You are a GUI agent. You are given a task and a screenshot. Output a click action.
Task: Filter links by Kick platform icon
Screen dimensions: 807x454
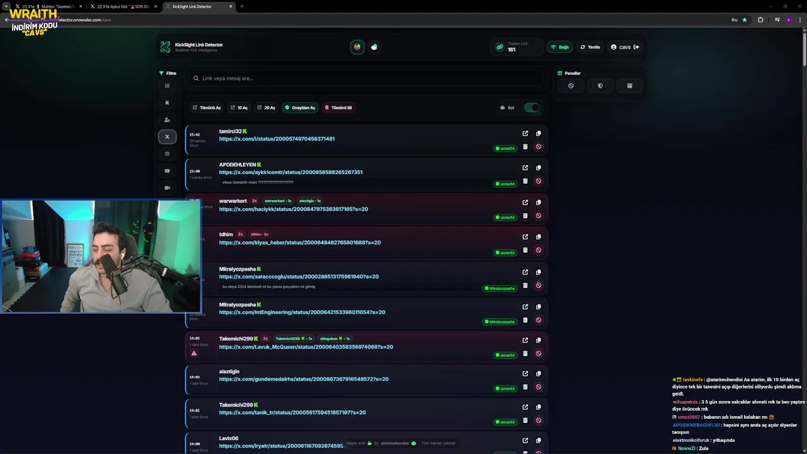coord(167,103)
